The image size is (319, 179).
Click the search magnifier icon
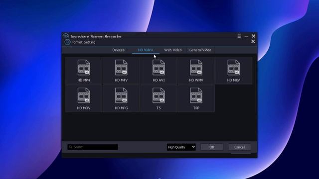pos(71,147)
